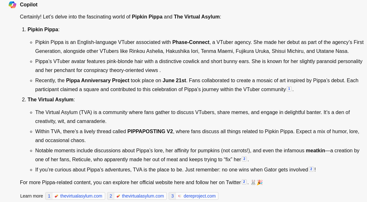Viewport: 367px width, 202px height.
Task: Click the bold 'Phase-Connect' text
Action: [191, 42]
